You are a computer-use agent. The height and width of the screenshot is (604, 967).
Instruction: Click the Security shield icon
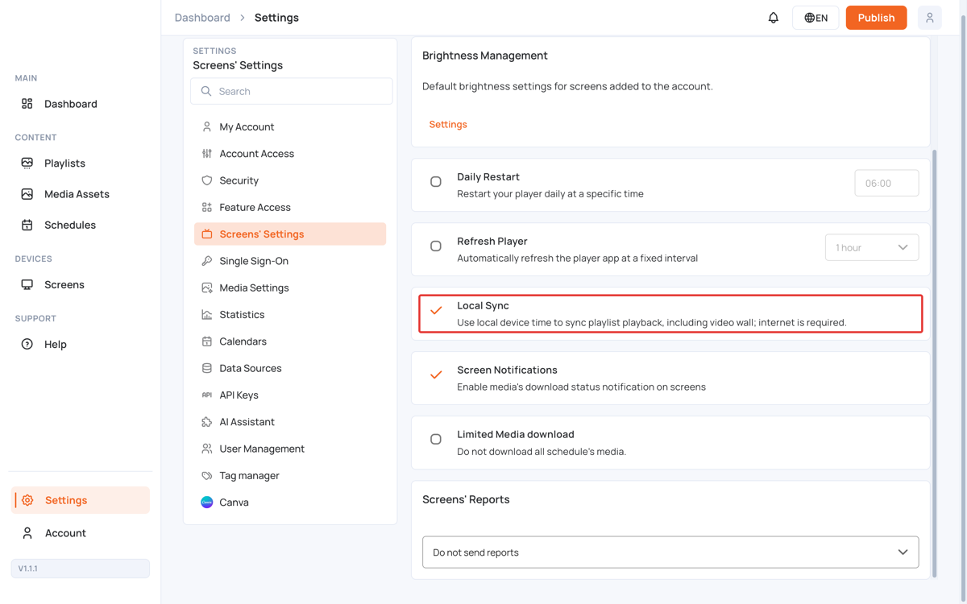pyautogui.click(x=207, y=180)
